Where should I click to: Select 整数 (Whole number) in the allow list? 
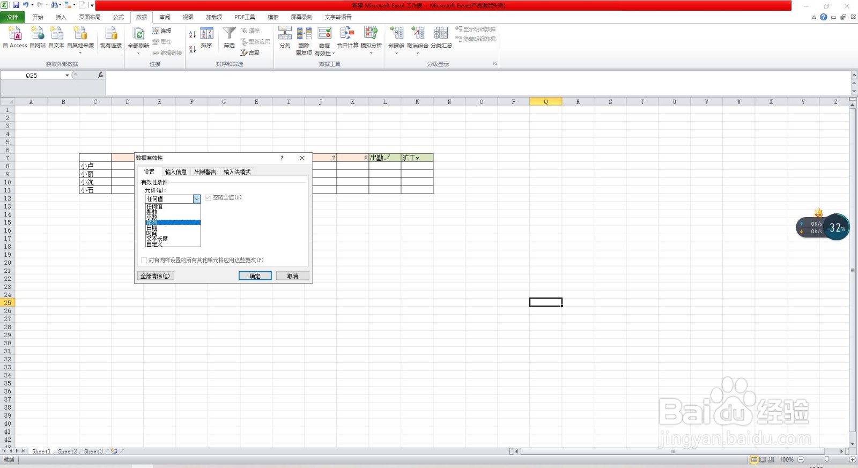pyautogui.click(x=173, y=212)
